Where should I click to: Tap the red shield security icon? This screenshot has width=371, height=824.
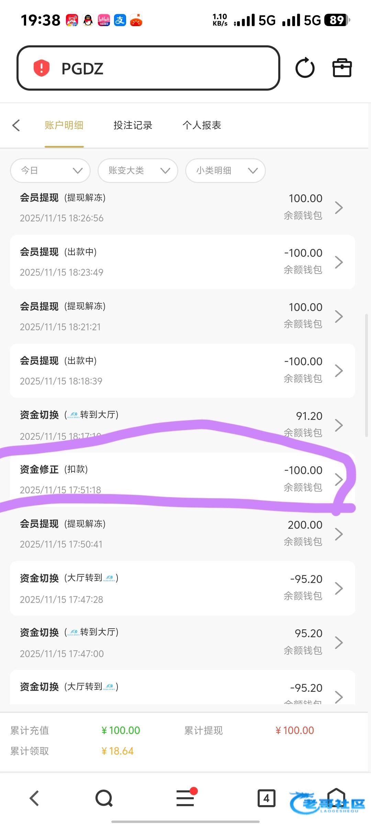[x=42, y=68]
